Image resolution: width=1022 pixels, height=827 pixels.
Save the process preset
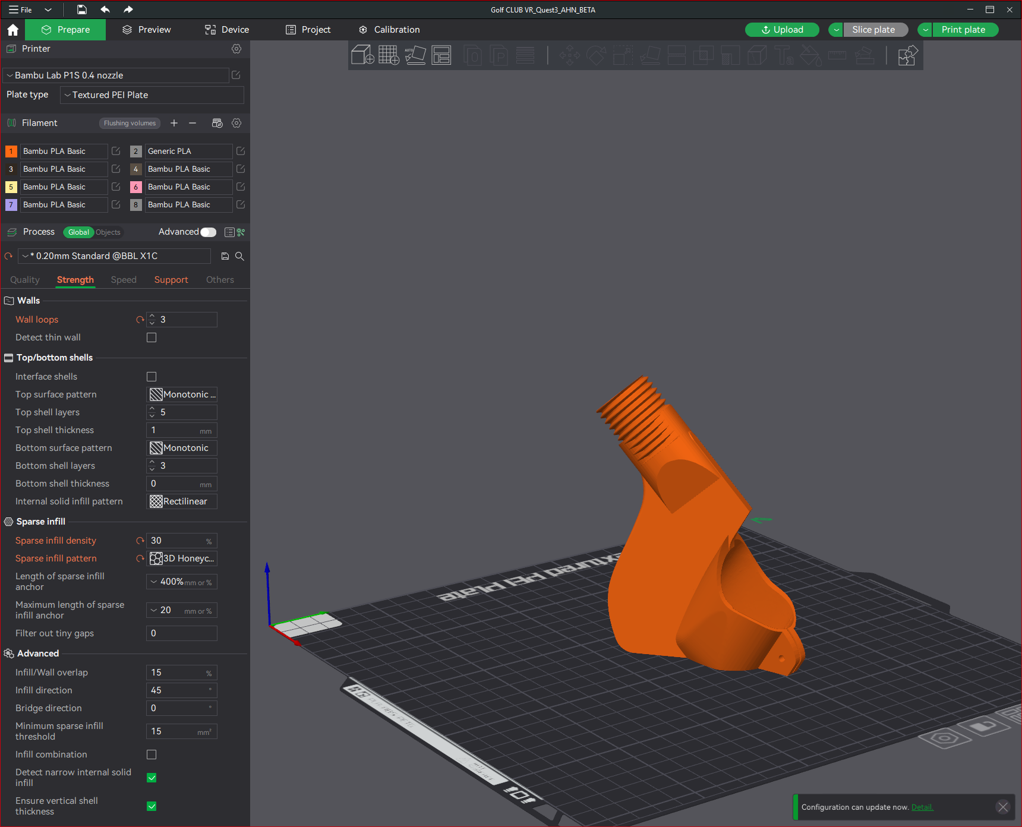tap(225, 256)
